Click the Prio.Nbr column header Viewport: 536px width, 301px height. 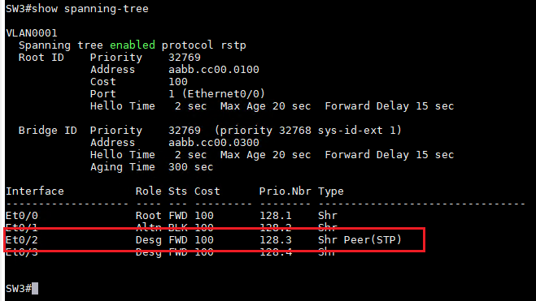tap(285, 191)
